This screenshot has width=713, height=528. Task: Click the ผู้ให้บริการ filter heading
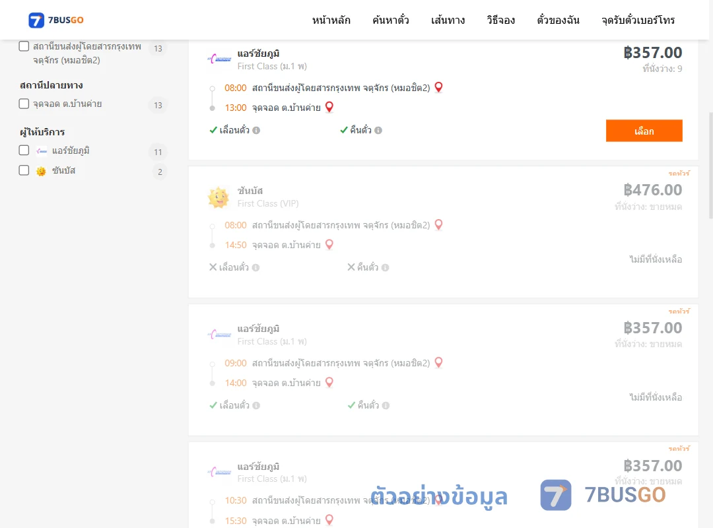[x=42, y=132]
